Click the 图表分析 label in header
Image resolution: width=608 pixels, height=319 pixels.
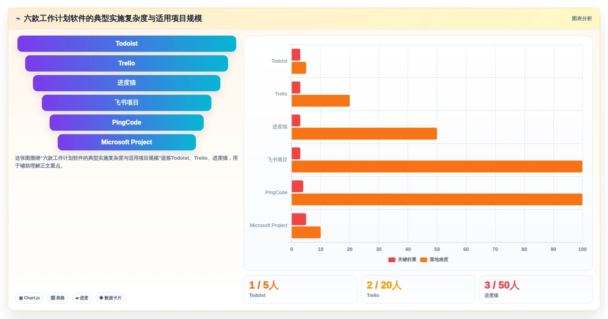(582, 19)
